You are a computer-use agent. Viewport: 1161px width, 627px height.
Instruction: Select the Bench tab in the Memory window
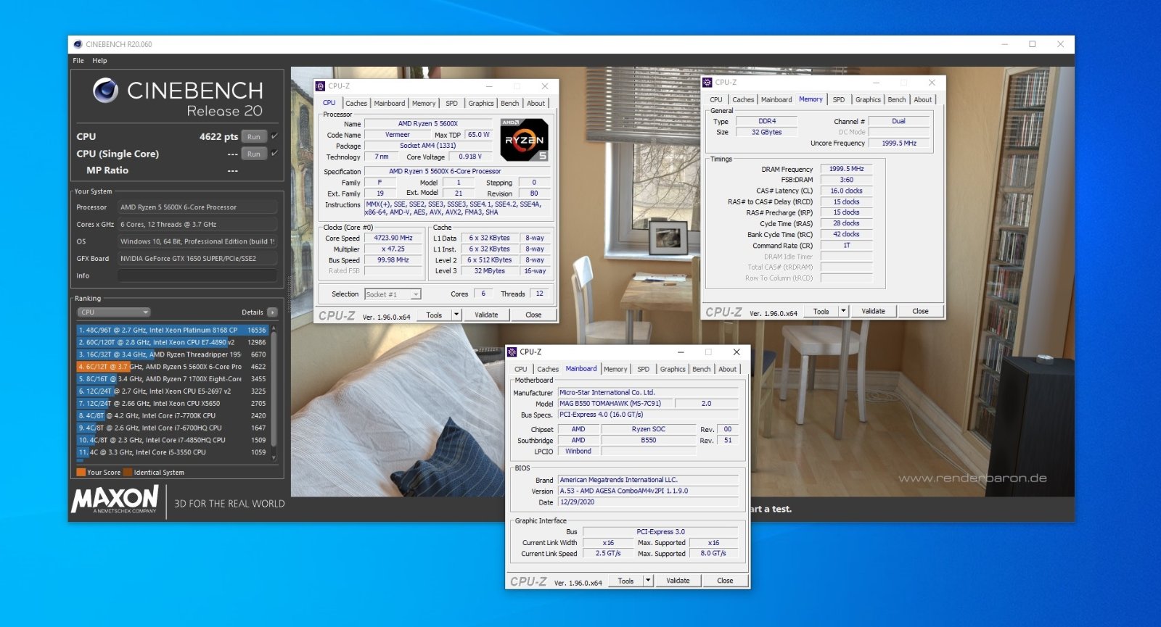(897, 100)
